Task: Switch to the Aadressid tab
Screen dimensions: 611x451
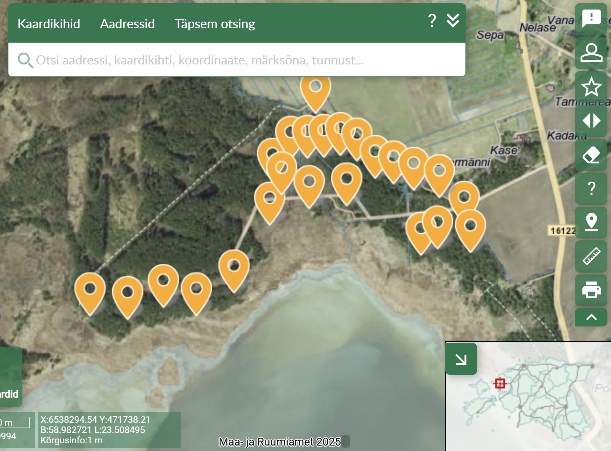Action: 127,24
